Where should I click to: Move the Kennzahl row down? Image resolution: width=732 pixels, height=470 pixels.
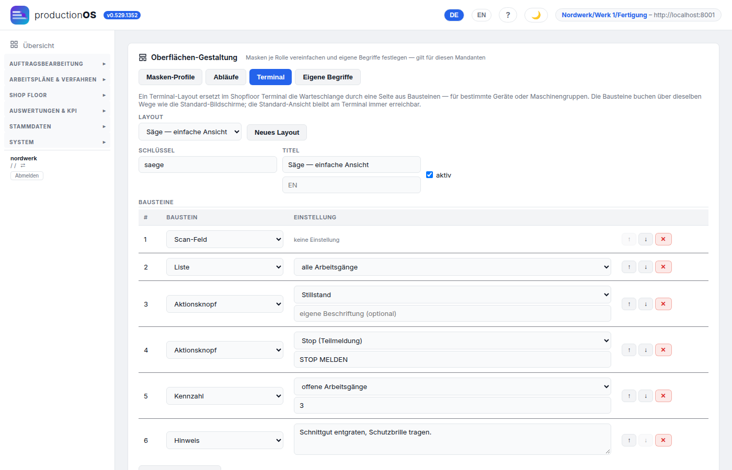[646, 396]
